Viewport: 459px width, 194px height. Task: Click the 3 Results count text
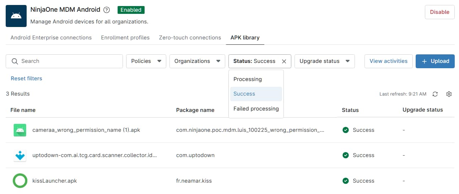[18, 94]
